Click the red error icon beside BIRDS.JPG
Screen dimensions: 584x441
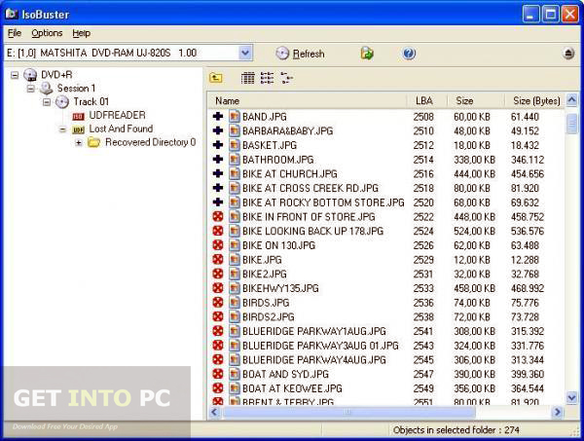[x=218, y=302]
